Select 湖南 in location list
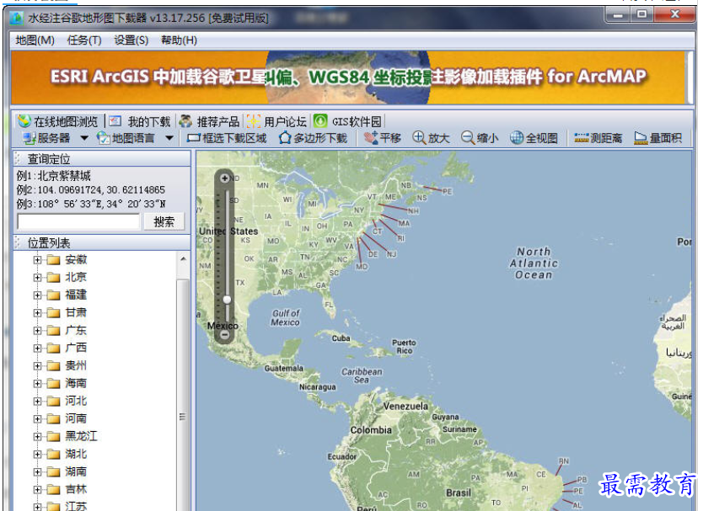703x511 pixels. [76, 471]
